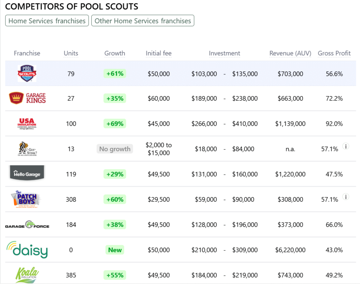Image resolution: width=360 pixels, height=284 pixels.
Task: Click the +29% growth badge for Hello Garage
Action: point(115,174)
